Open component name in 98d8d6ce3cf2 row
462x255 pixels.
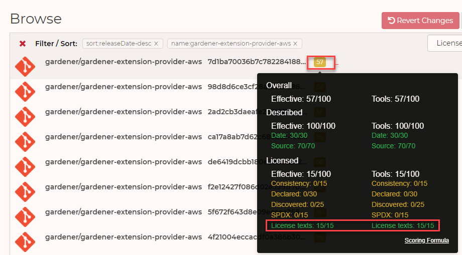[x=124, y=87]
